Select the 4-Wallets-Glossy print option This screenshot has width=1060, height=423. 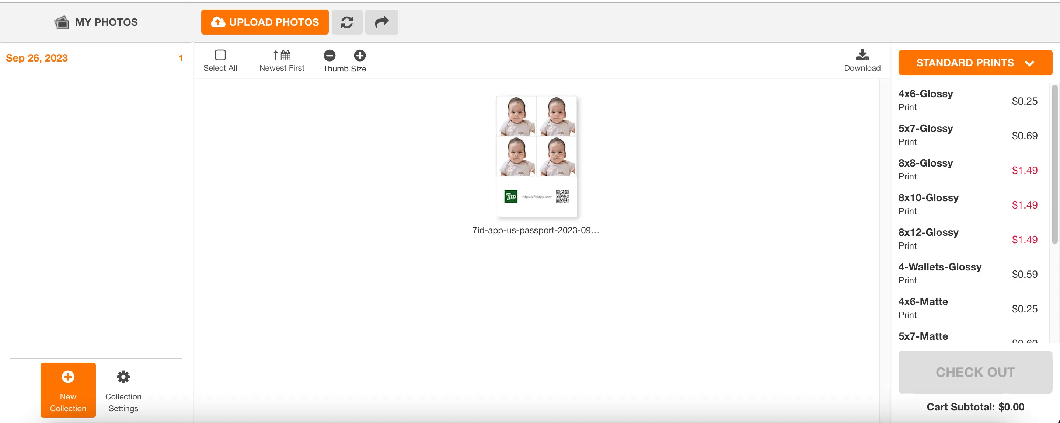click(x=940, y=273)
